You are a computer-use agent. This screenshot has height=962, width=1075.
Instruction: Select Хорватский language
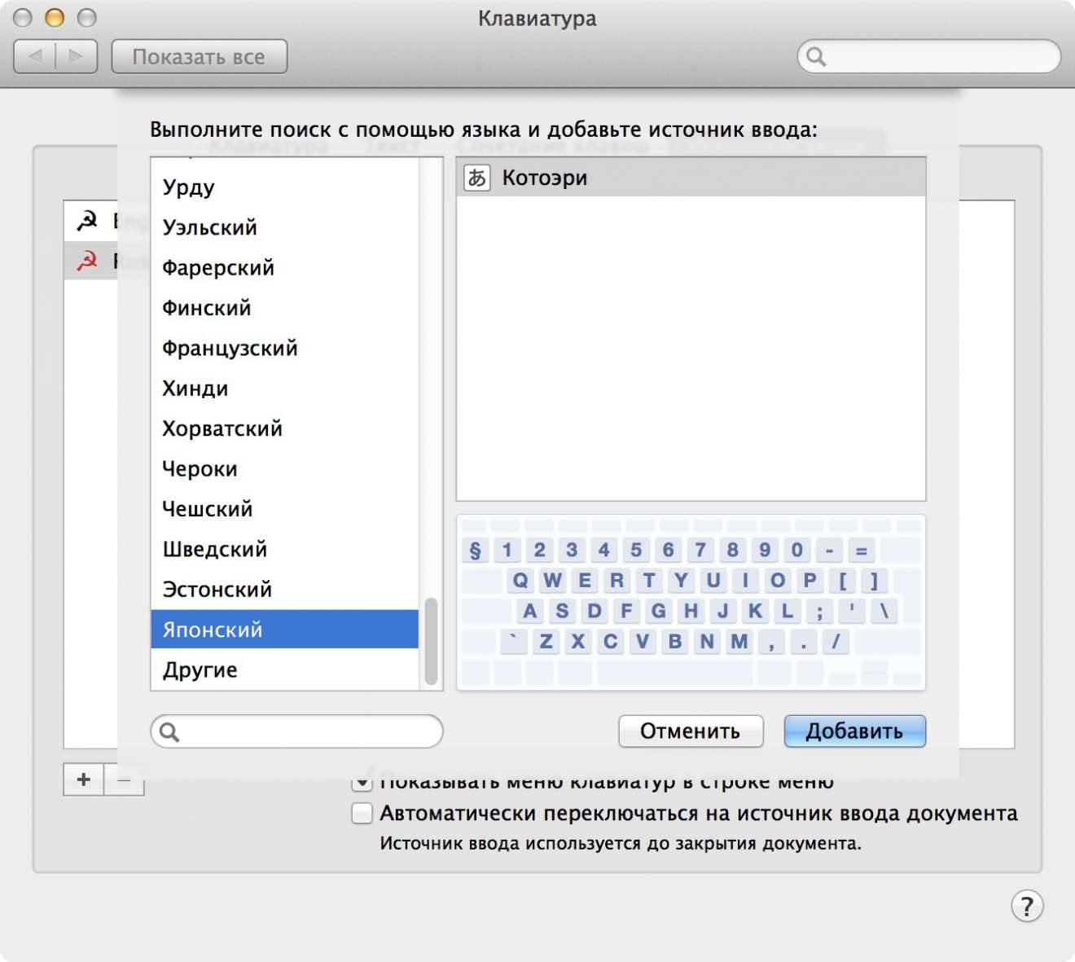(284, 428)
